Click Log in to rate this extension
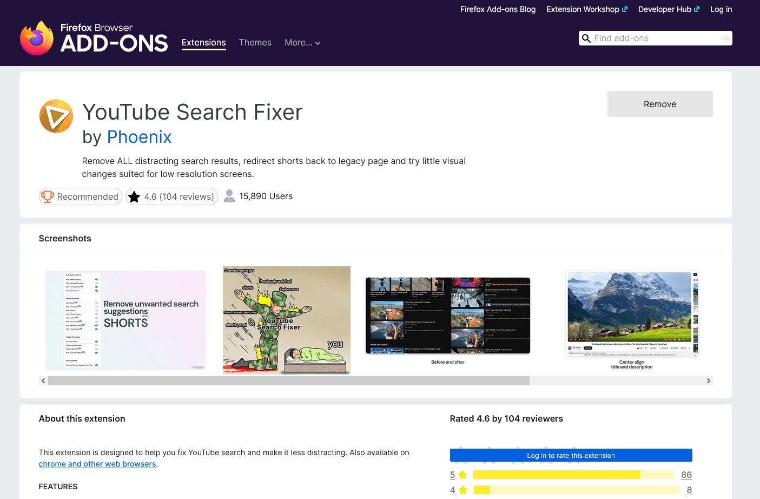 tap(571, 456)
